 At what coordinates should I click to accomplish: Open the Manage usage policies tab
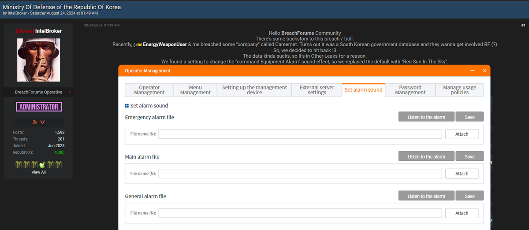click(x=460, y=90)
